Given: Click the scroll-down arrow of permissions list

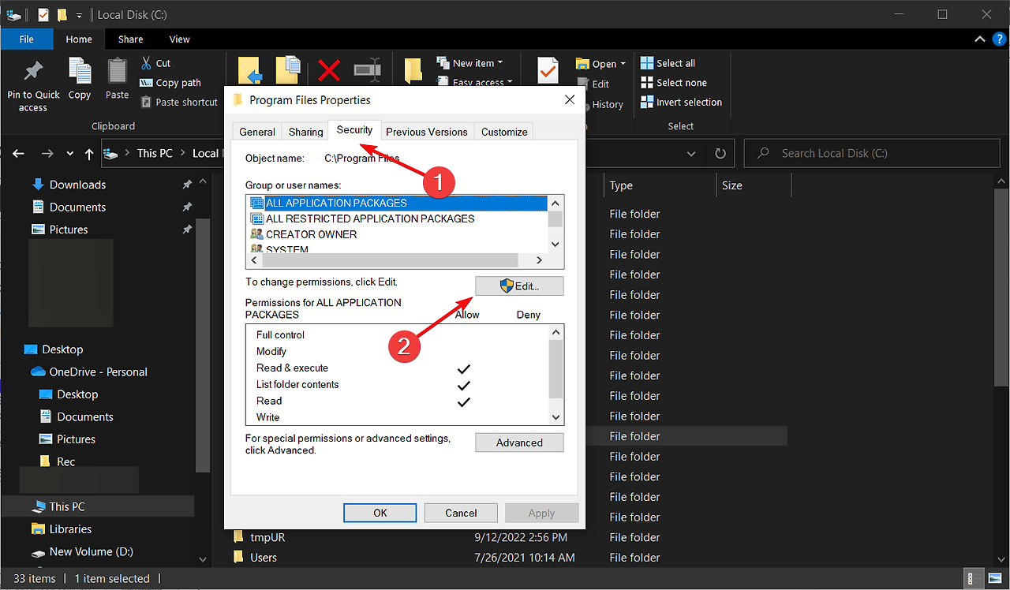Looking at the screenshot, I should click(x=556, y=417).
